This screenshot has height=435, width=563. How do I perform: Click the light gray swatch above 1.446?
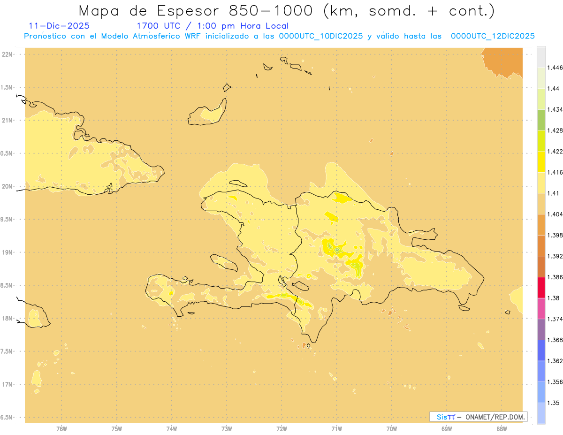click(541, 57)
